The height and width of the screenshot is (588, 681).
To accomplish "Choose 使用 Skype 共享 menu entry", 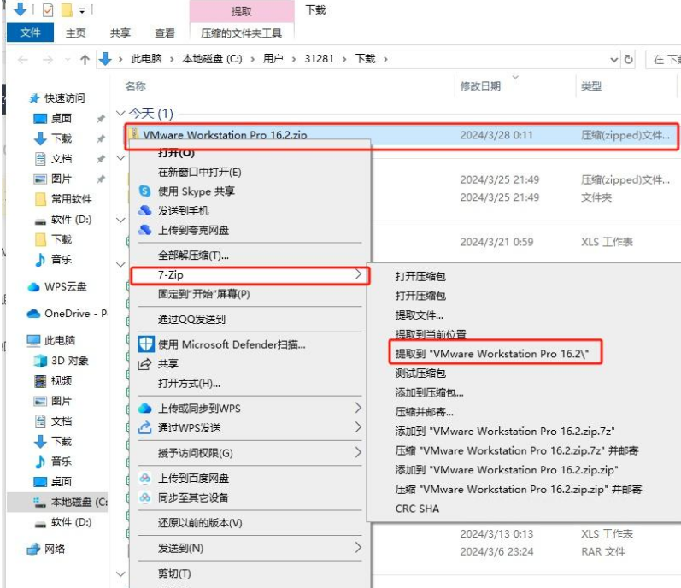I will 250,191.
